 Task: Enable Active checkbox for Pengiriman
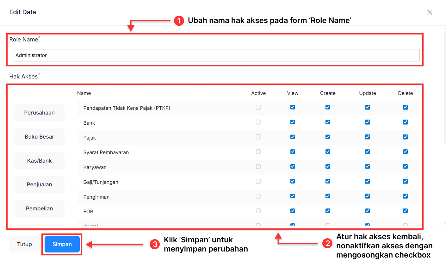click(x=258, y=196)
